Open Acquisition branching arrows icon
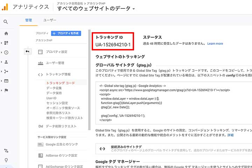 click(6, 71)
